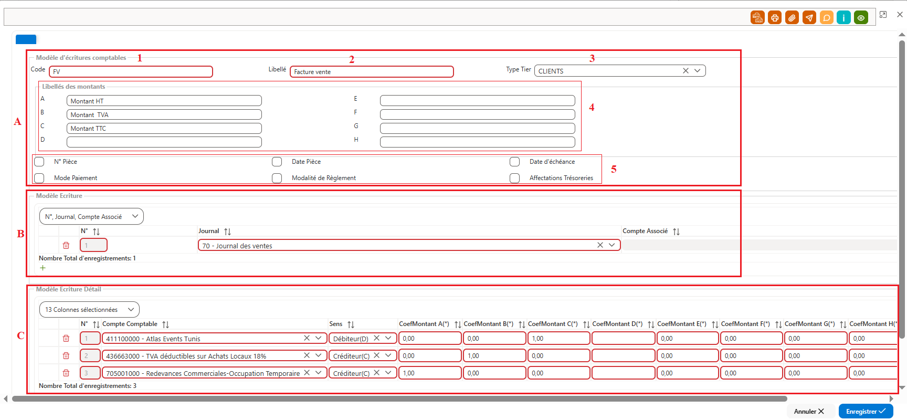Click the green eye view icon
This screenshot has width=907, height=420.
tap(861, 18)
